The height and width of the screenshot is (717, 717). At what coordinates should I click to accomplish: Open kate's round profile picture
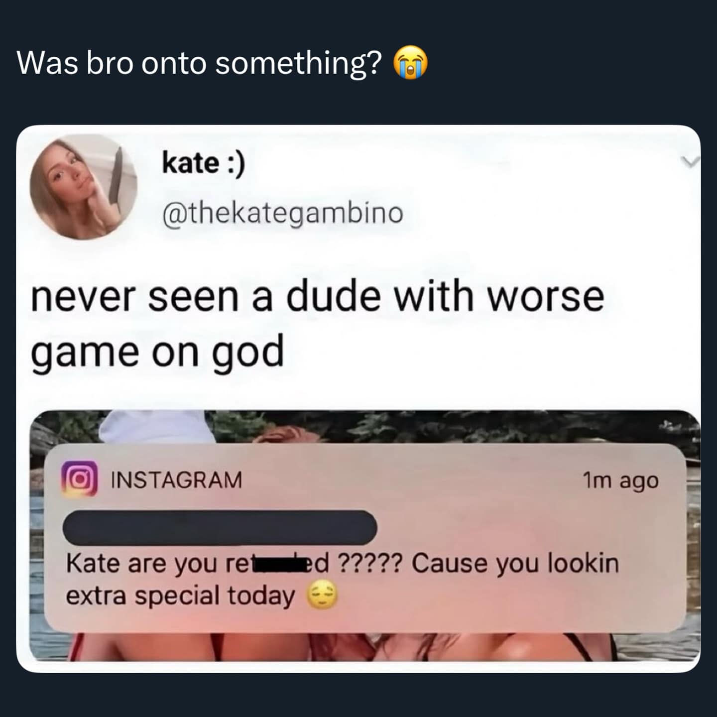(83, 186)
